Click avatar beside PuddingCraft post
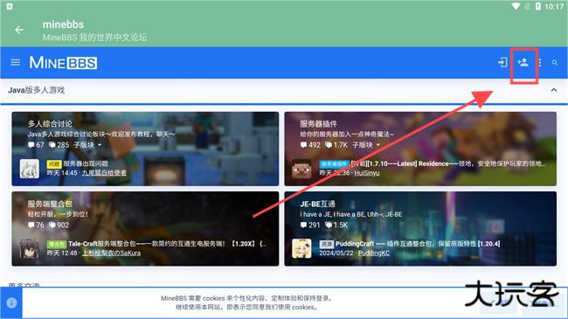 click(301, 248)
